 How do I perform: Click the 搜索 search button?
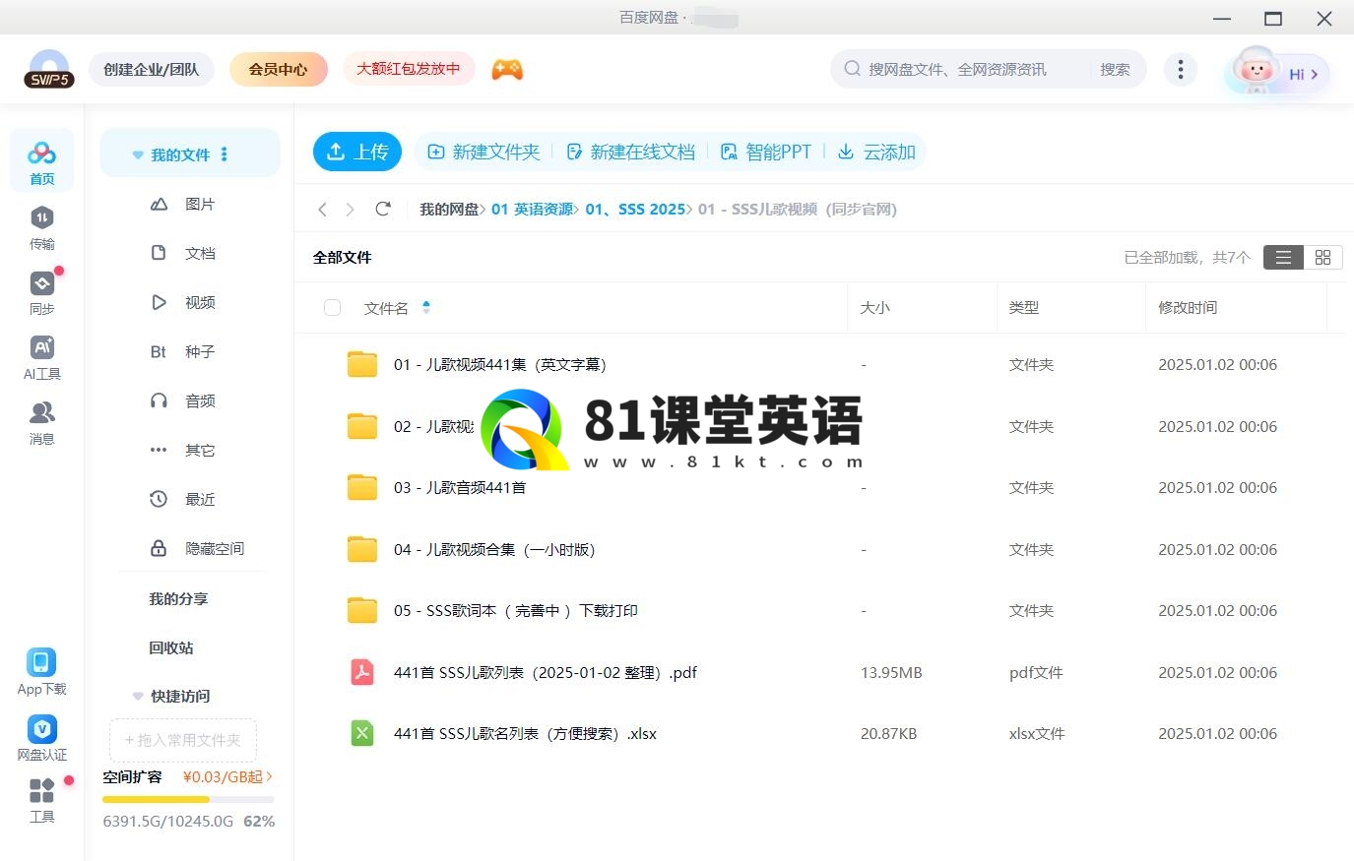[1115, 70]
